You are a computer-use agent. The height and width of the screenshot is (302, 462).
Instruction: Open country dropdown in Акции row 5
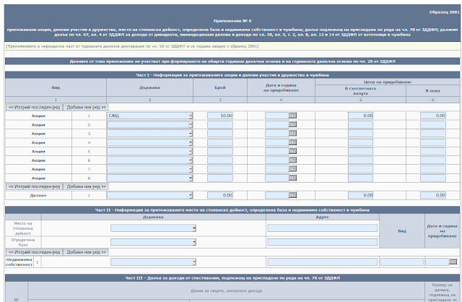149,151
